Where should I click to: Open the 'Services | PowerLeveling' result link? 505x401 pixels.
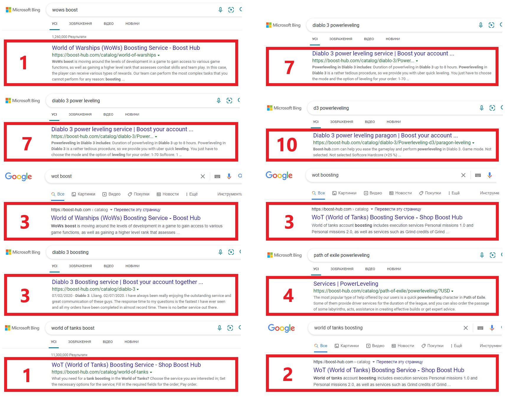pyautogui.click(x=346, y=284)
